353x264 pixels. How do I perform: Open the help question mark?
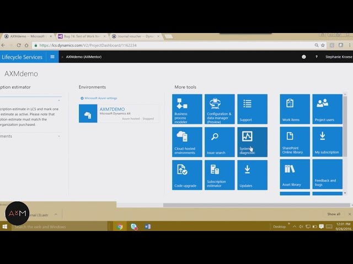point(317,57)
